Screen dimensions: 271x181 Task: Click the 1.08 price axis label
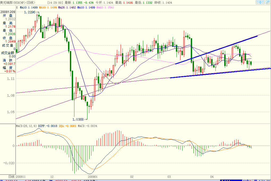pos(11,96)
